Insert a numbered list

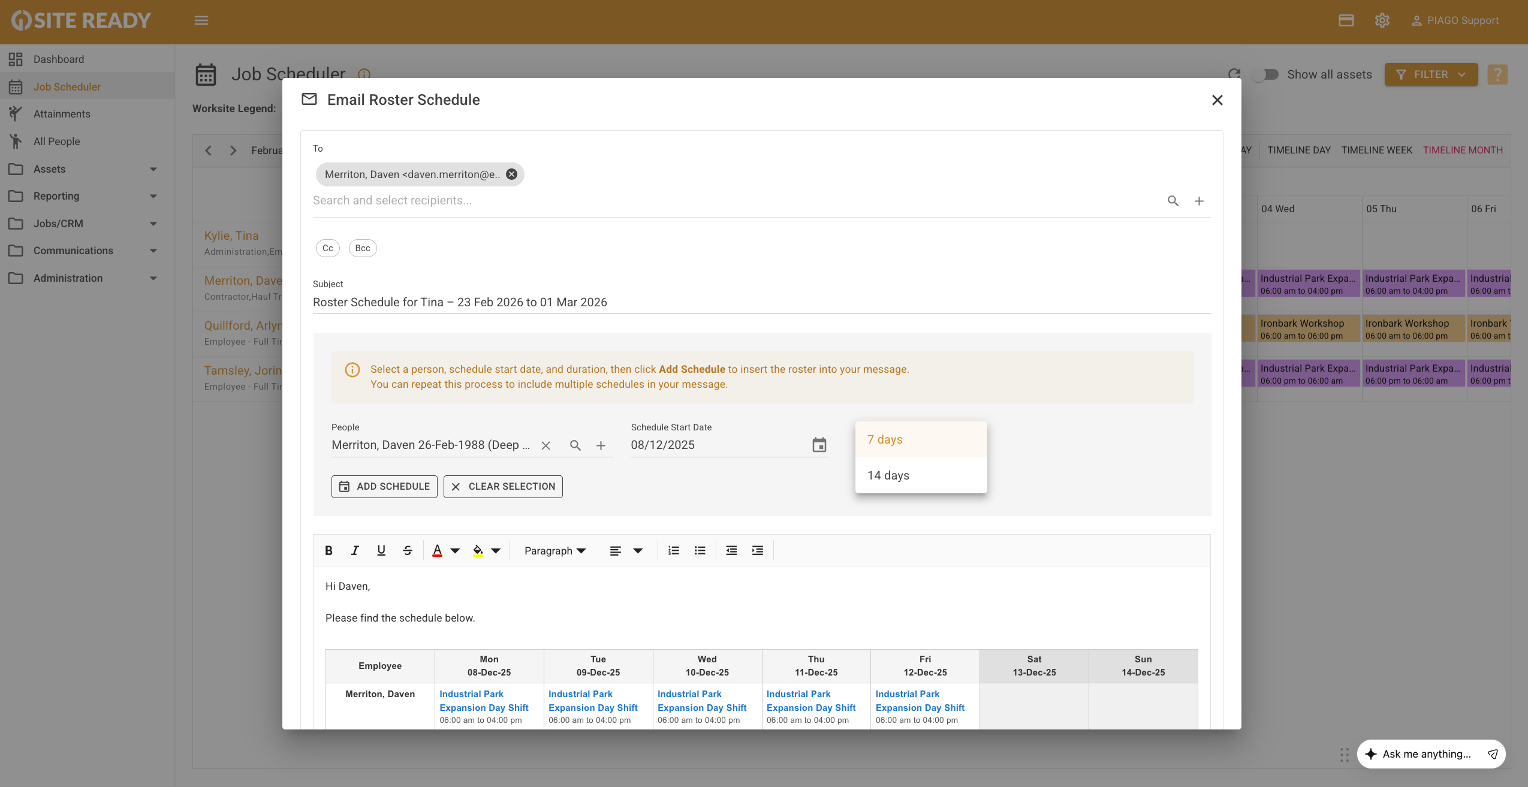point(674,550)
